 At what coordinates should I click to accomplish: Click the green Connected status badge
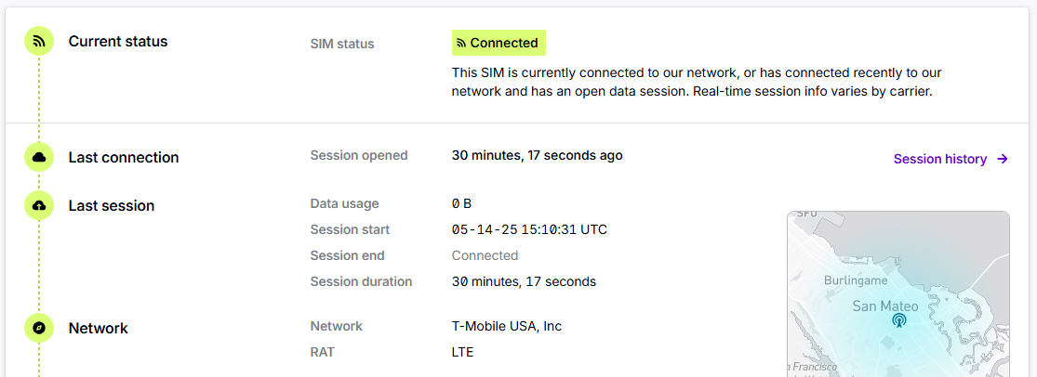499,43
